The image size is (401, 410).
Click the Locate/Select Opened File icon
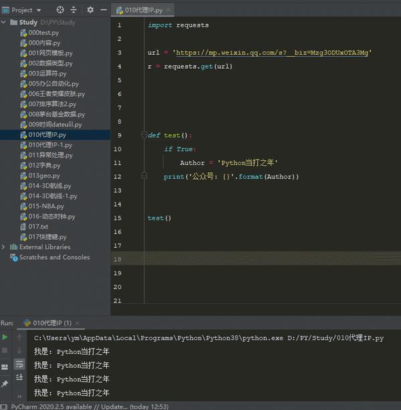60,10
